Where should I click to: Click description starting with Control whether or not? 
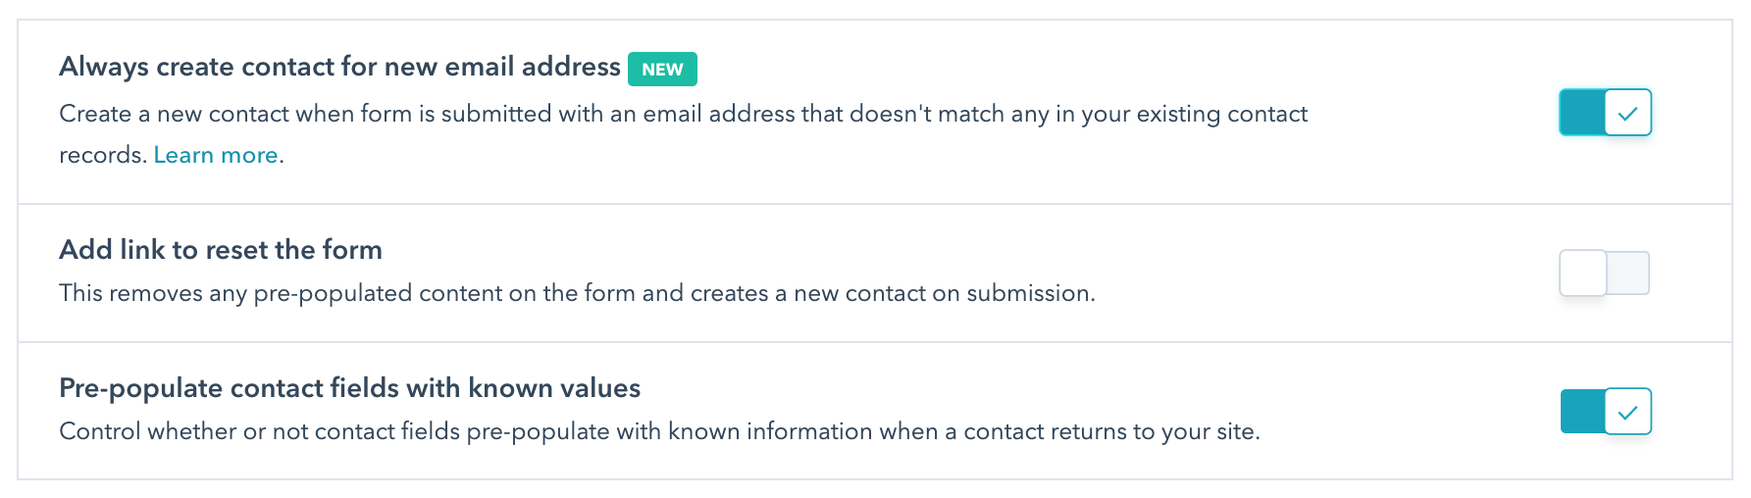[659, 431]
